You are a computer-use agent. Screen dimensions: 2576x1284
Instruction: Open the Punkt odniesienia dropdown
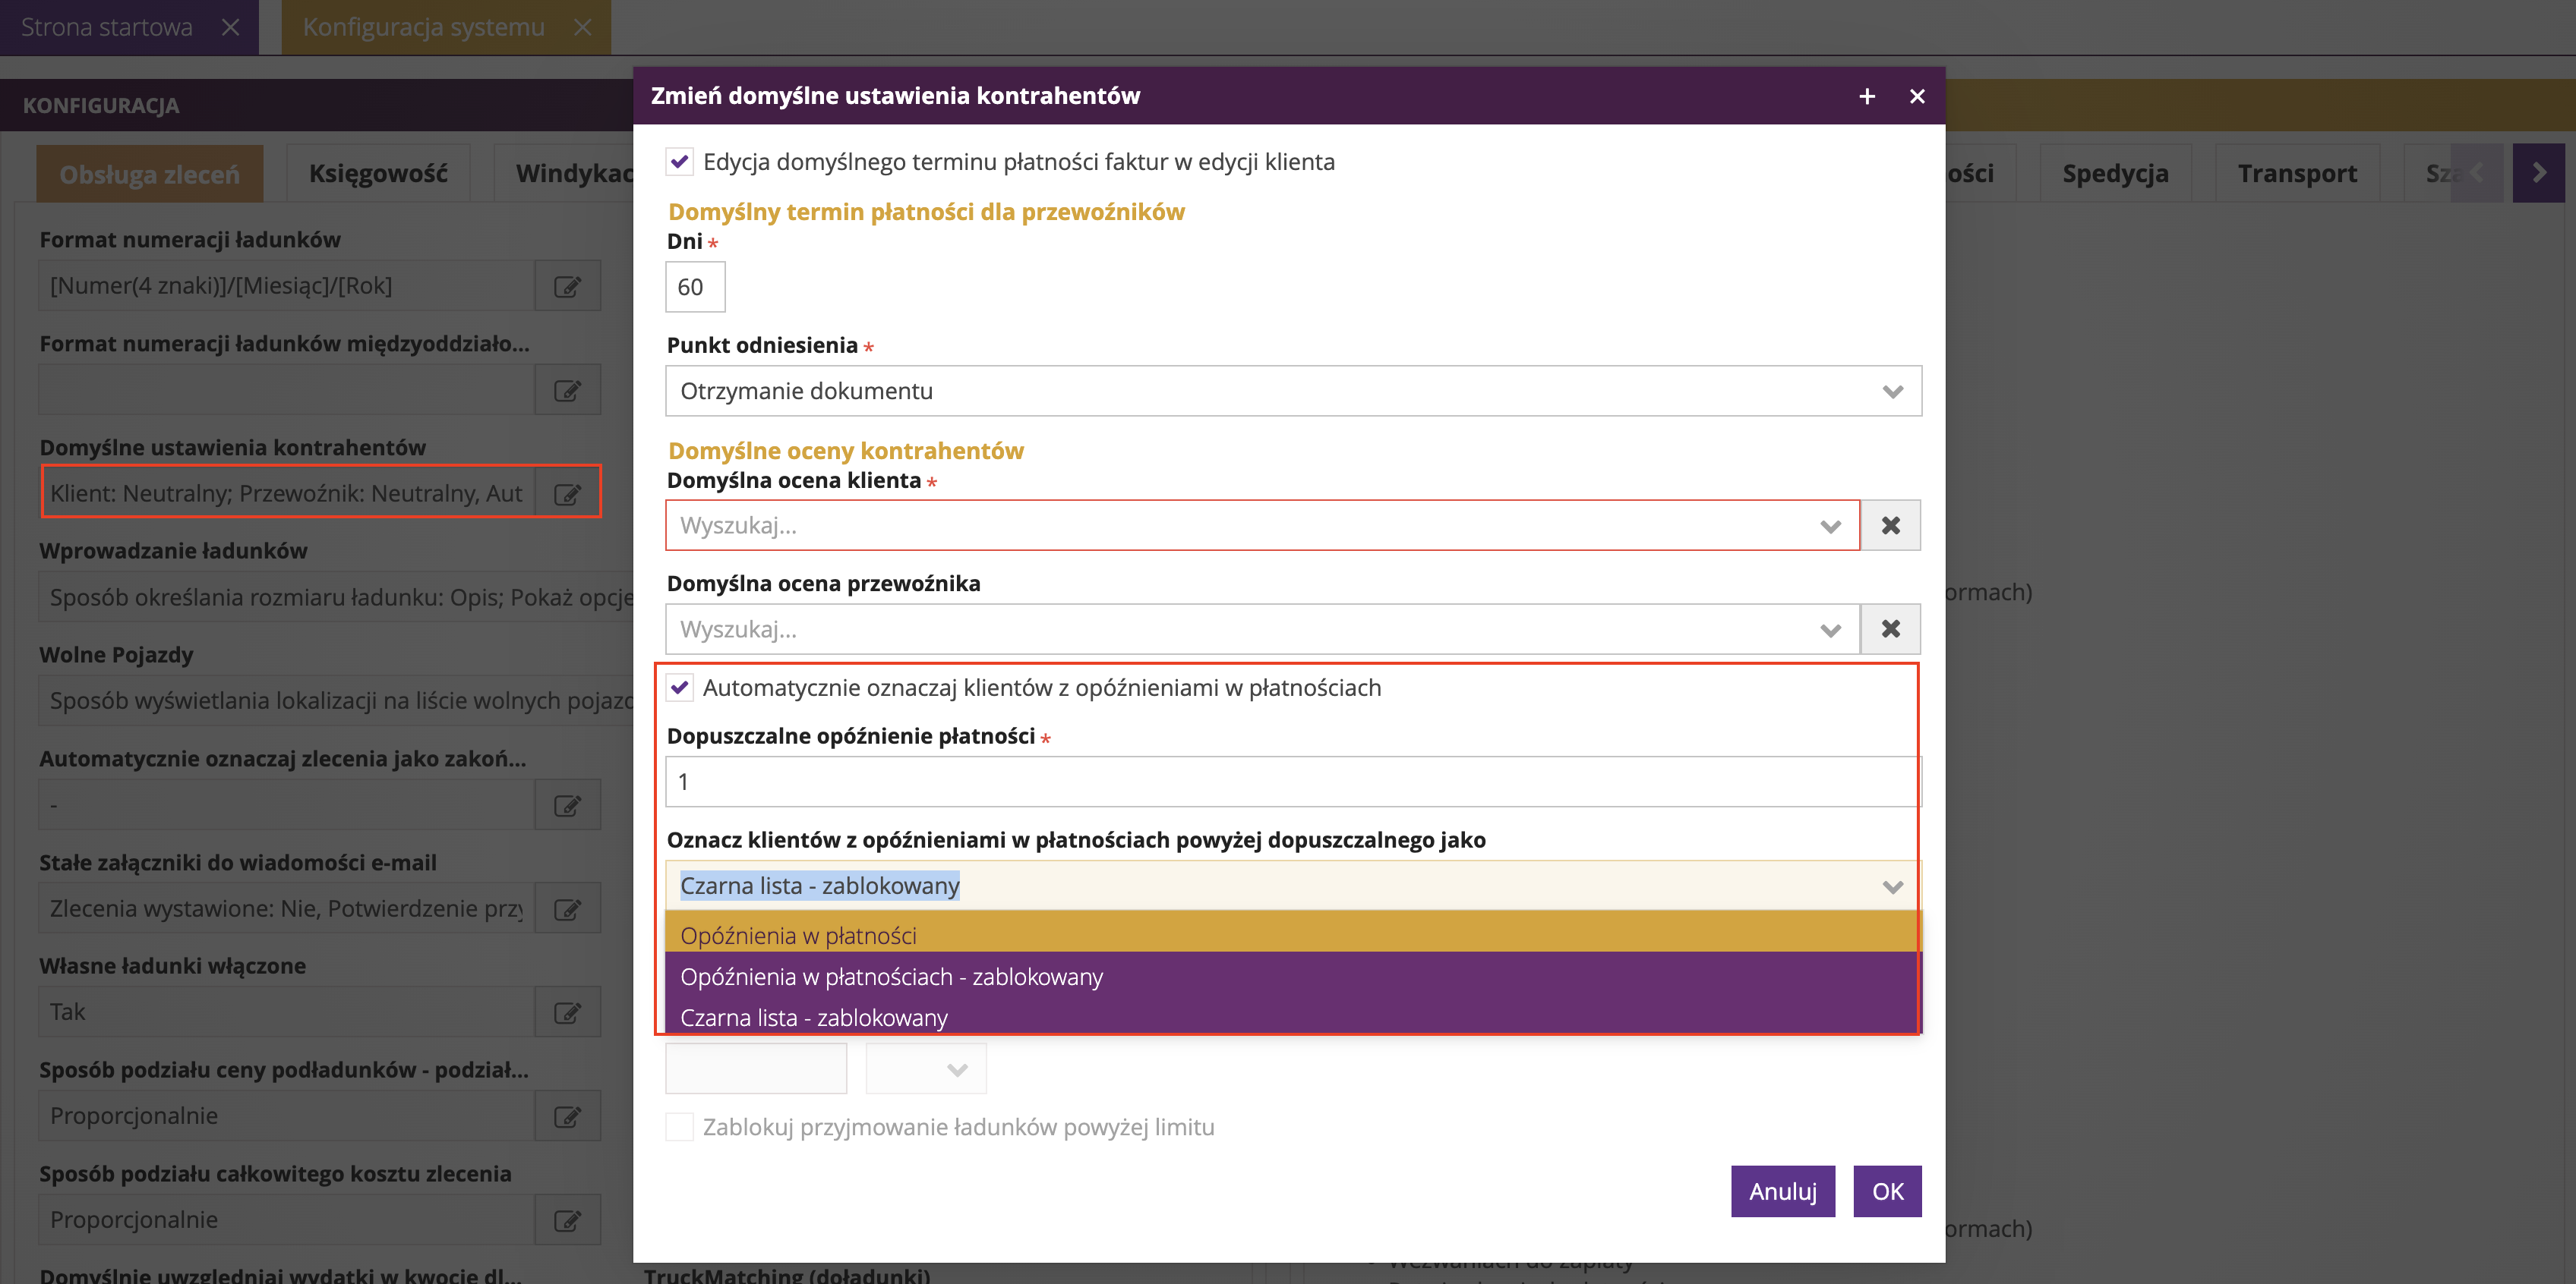(1292, 392)
